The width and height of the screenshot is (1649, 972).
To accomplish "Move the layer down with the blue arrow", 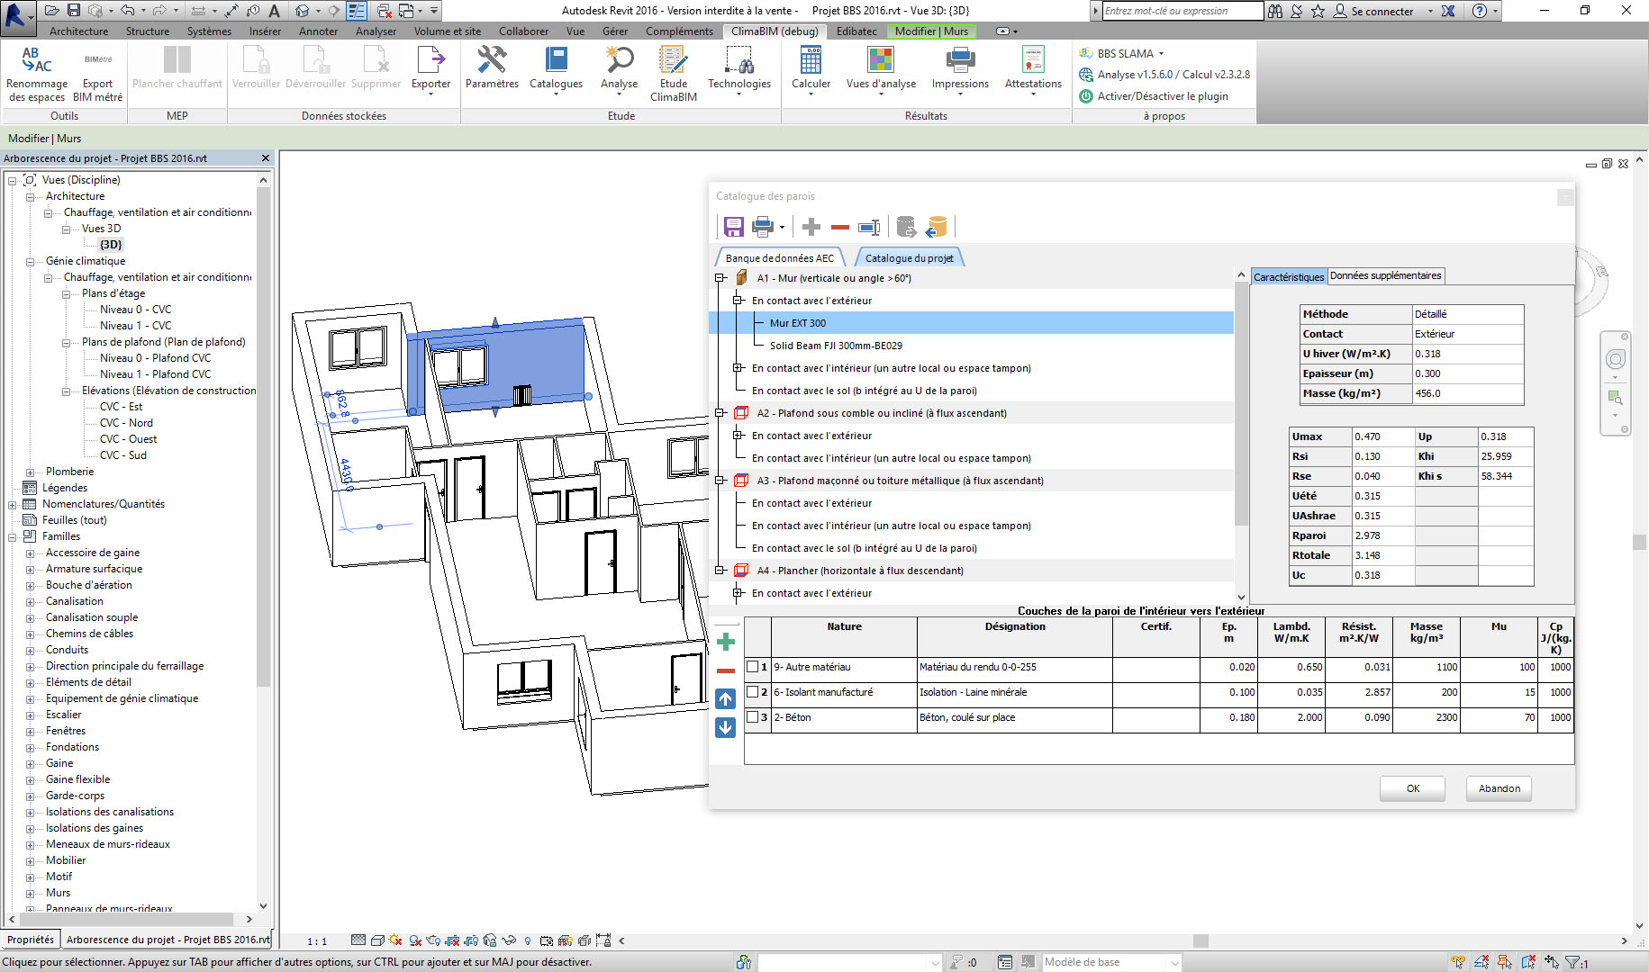I will click(726, 727).
